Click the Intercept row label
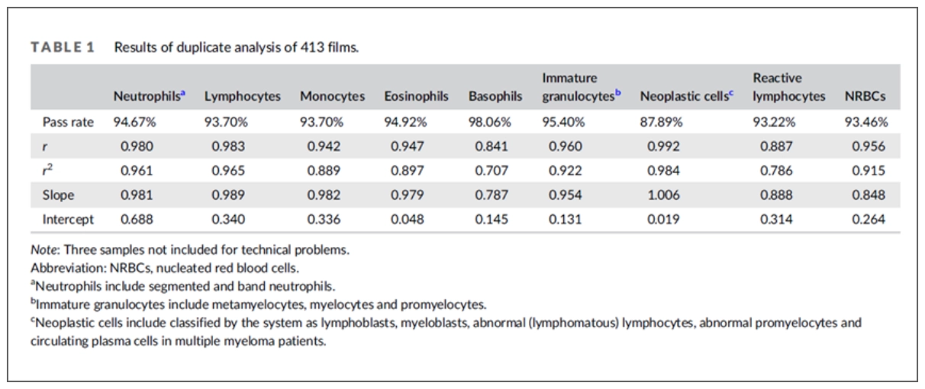 tap(68, 219)
